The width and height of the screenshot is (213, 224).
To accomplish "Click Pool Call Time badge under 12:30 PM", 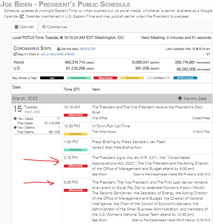I will click(x=76, y=134).
